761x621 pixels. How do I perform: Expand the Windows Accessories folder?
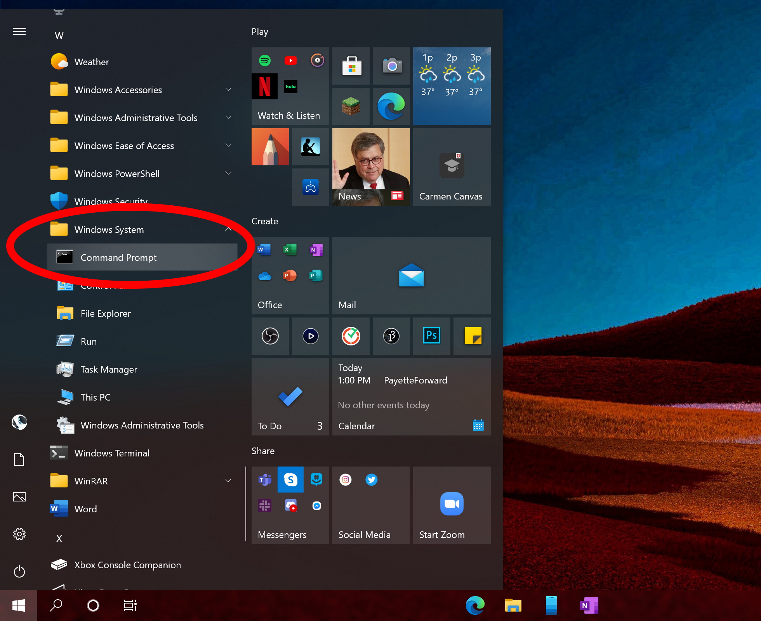click(228, 90)
